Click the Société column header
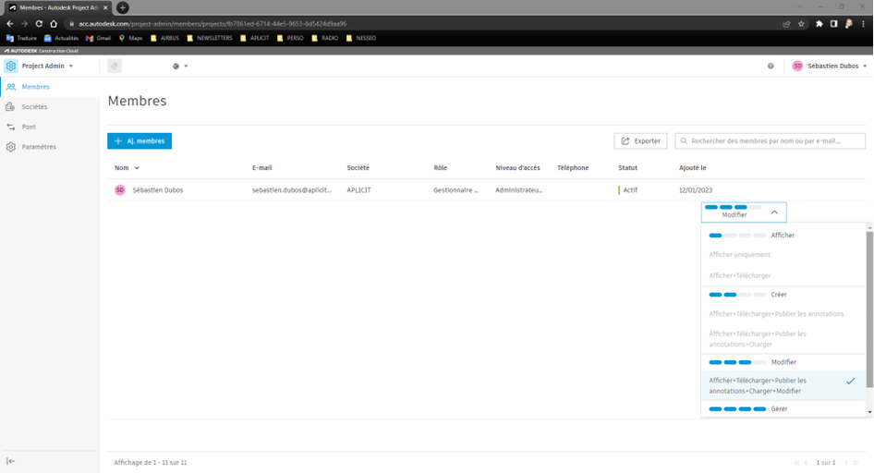The height and width of the screenshot is (473, 874). 358,168
